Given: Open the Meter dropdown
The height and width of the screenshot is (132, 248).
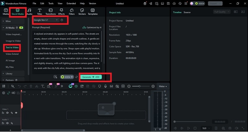Looking at the screenshot, I should (x=163, y=86).
